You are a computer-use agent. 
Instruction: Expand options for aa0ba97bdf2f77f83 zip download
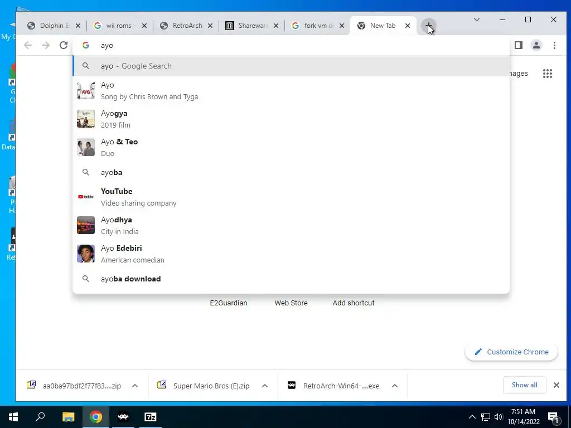(x=135, y=386)
